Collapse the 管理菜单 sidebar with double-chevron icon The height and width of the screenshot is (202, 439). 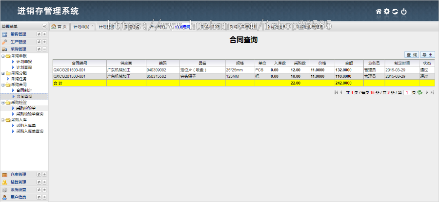(x=44, y=27)
